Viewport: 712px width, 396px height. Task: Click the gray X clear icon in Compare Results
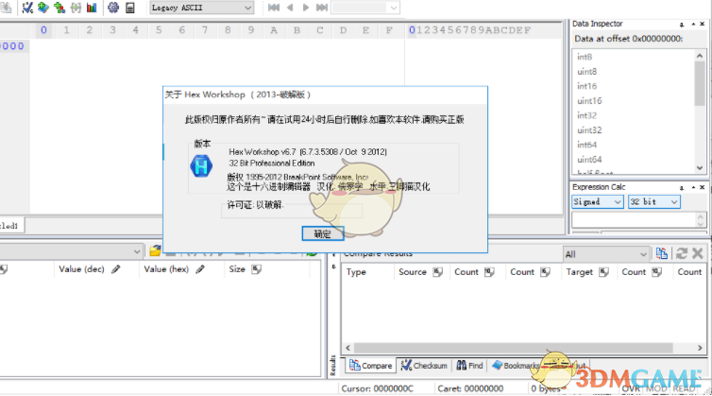click(x=698, y=253)
